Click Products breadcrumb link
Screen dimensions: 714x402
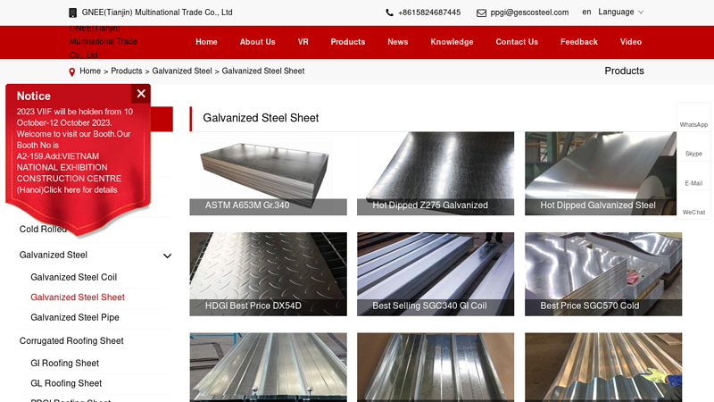pyautogui.click(x=127, y=71)
